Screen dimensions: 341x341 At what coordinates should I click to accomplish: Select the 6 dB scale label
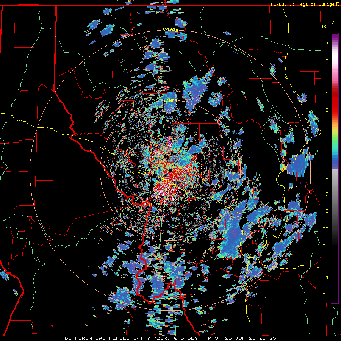point(327,59)
